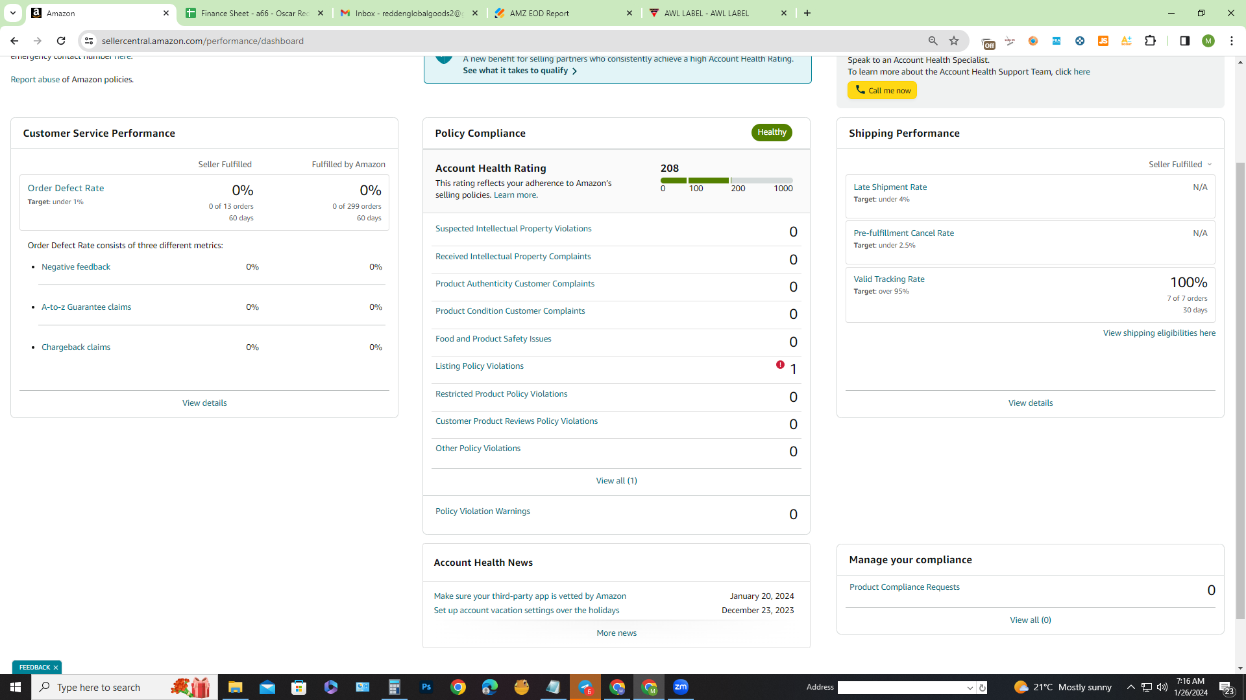Click 'Call me now' button
Screen dimensions: 1246x700
[882, 90]
